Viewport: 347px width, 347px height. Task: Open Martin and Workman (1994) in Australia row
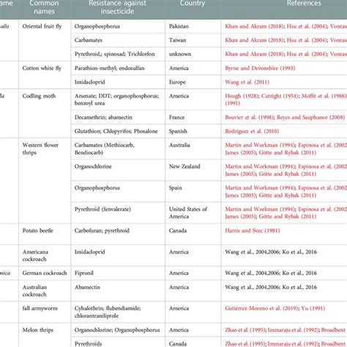[260, 145]
